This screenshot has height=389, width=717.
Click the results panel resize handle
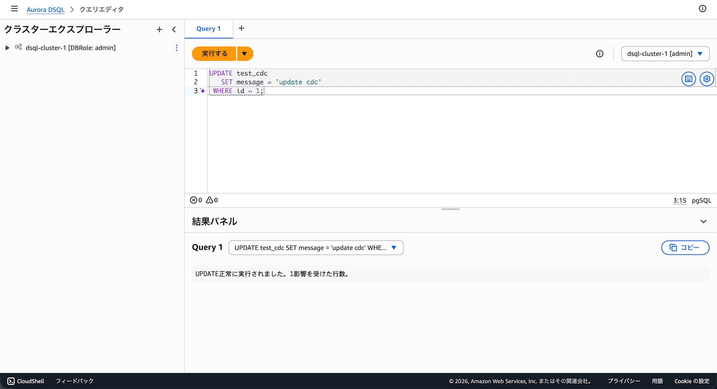451,209
